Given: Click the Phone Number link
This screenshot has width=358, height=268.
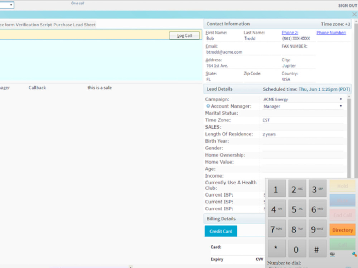Looking at the screenshot, I should pos(331,33).
